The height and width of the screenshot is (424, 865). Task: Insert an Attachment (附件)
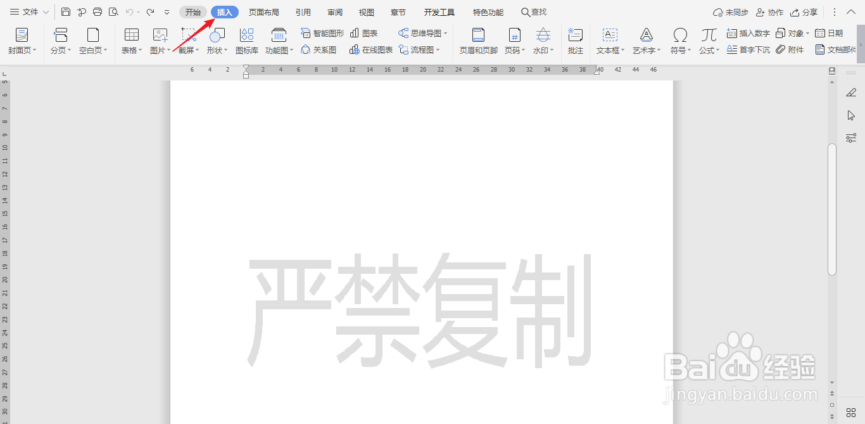tap(790, 49)
